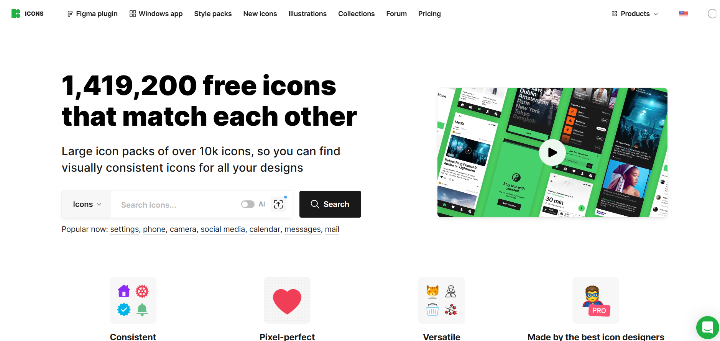Click the red heart Pixel-perfect icon

tap(287, 300)
